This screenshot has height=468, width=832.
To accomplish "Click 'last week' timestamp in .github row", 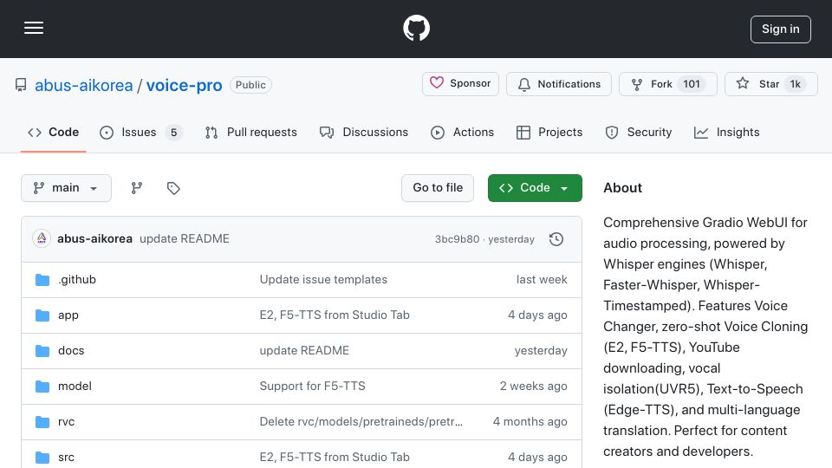I will [542, 280].
